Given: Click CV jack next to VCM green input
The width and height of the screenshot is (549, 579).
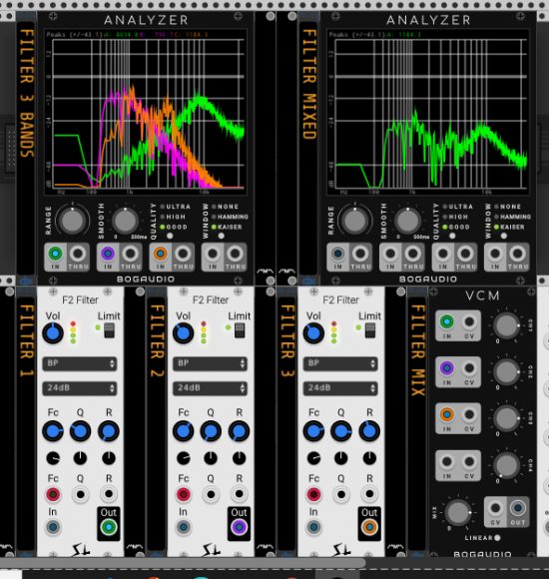Looking at the screenshot, I should (x=469, y=321).
